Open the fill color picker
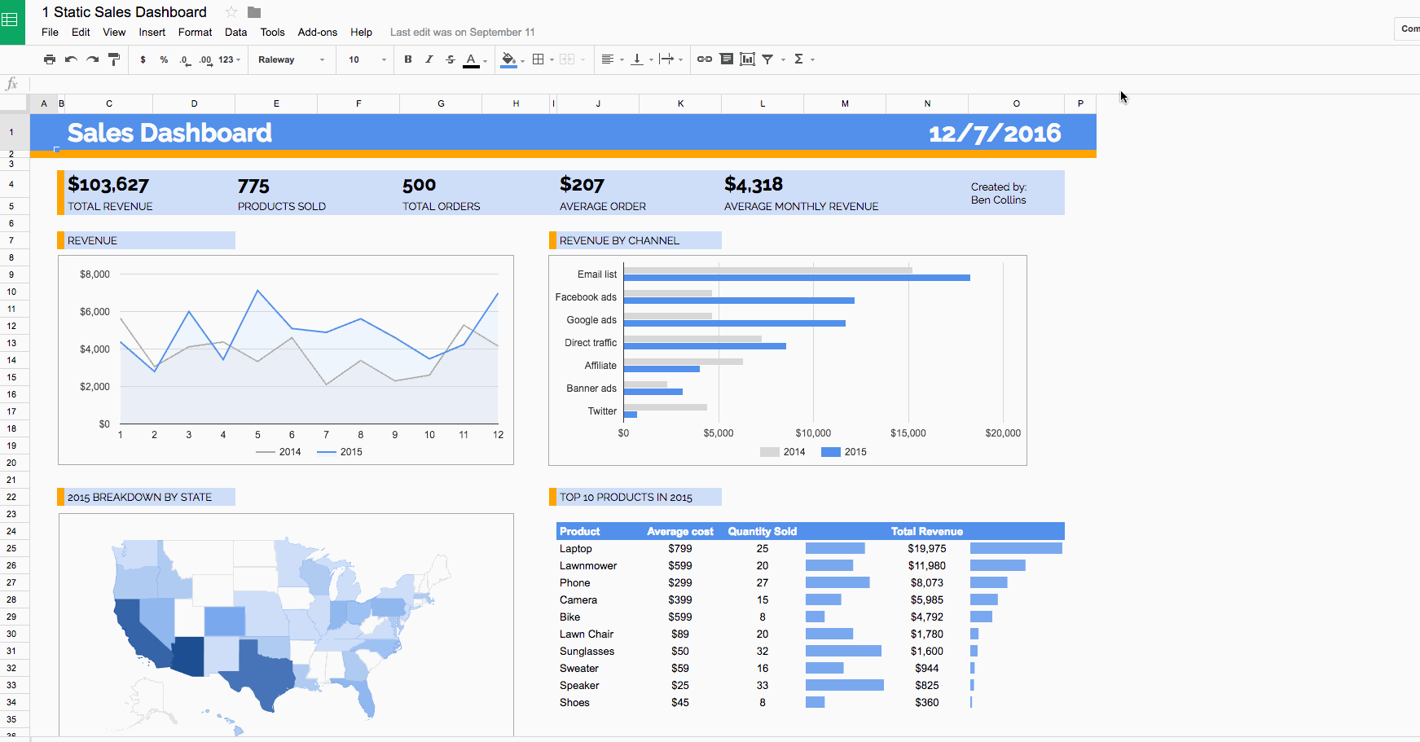 [x=509, y=59]
